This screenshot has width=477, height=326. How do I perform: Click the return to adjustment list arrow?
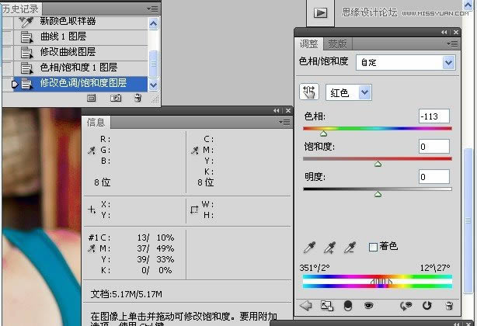tap(306, 306)
